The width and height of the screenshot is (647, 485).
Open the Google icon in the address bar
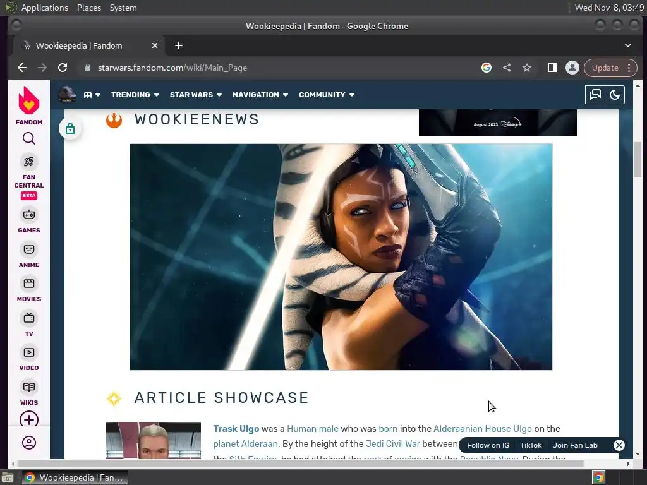coord(487,68)
